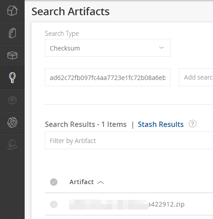This screenshot has height=219, width=213.
Task: Click the Add search criteria field
Action: click(196, 77)
